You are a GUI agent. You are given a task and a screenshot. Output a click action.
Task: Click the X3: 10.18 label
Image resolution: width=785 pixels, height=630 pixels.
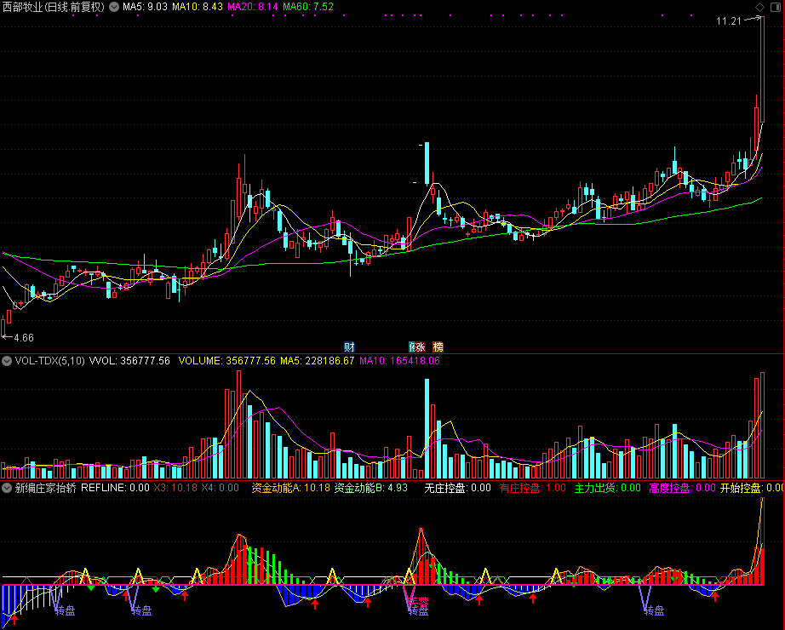tap(175, 488)
